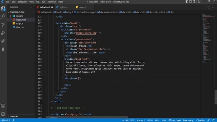217x122 pixels.
Task: Open the Selection menu
Action: [x=22, y=2]
